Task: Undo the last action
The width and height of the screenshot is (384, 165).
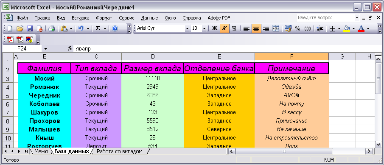Action: click(81, 29)
